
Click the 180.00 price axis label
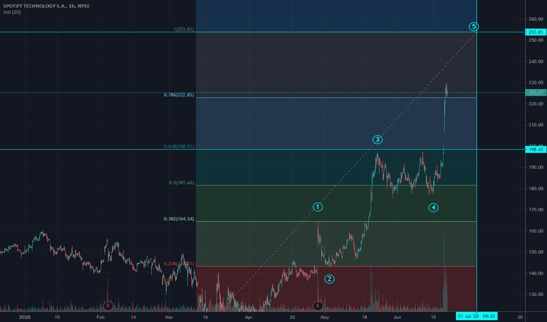pyautogui.click(x=536, y=189)
